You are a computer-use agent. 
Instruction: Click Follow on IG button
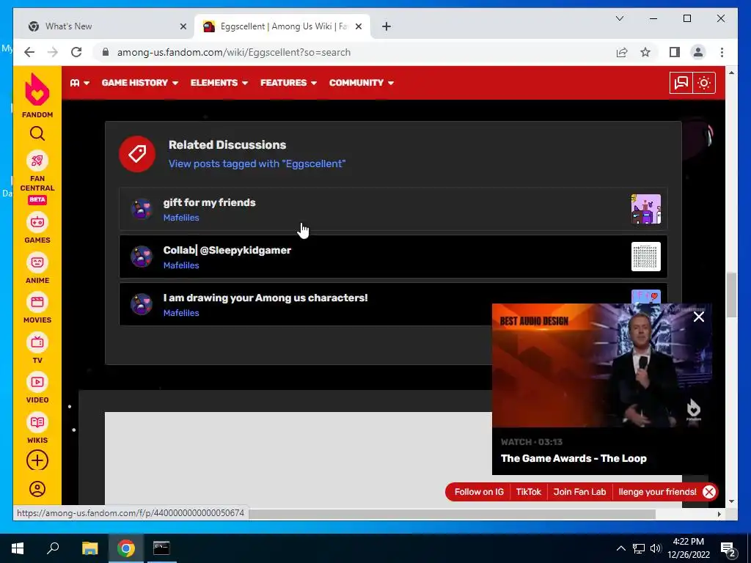[479, 492]
